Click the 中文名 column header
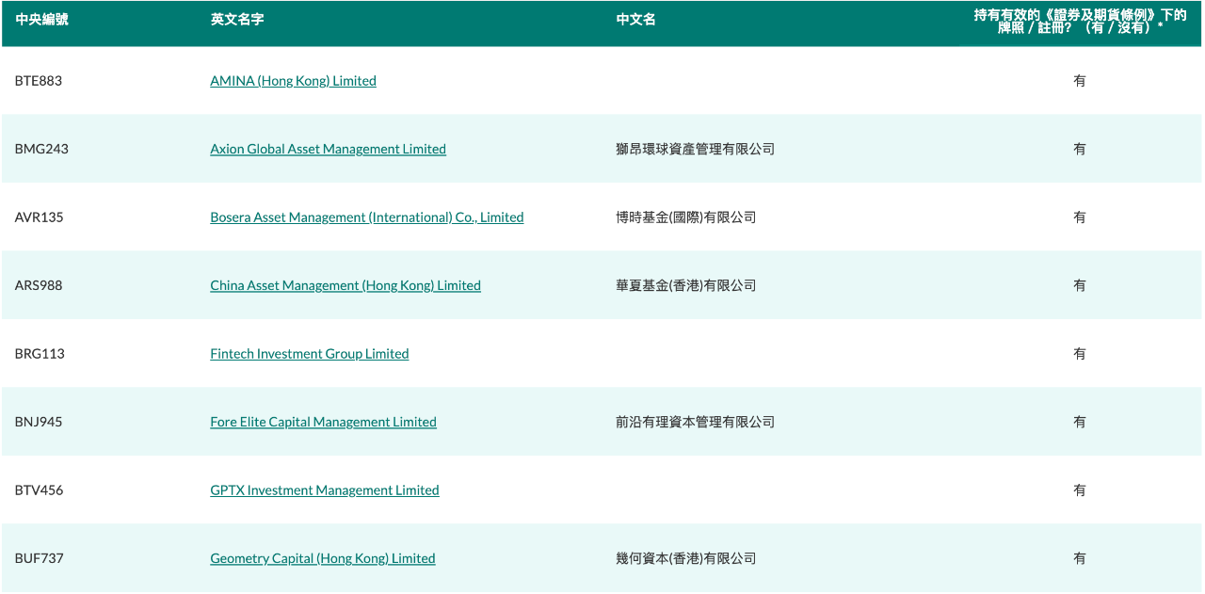This screenshot has height=594, width=1205. [635, 20]
